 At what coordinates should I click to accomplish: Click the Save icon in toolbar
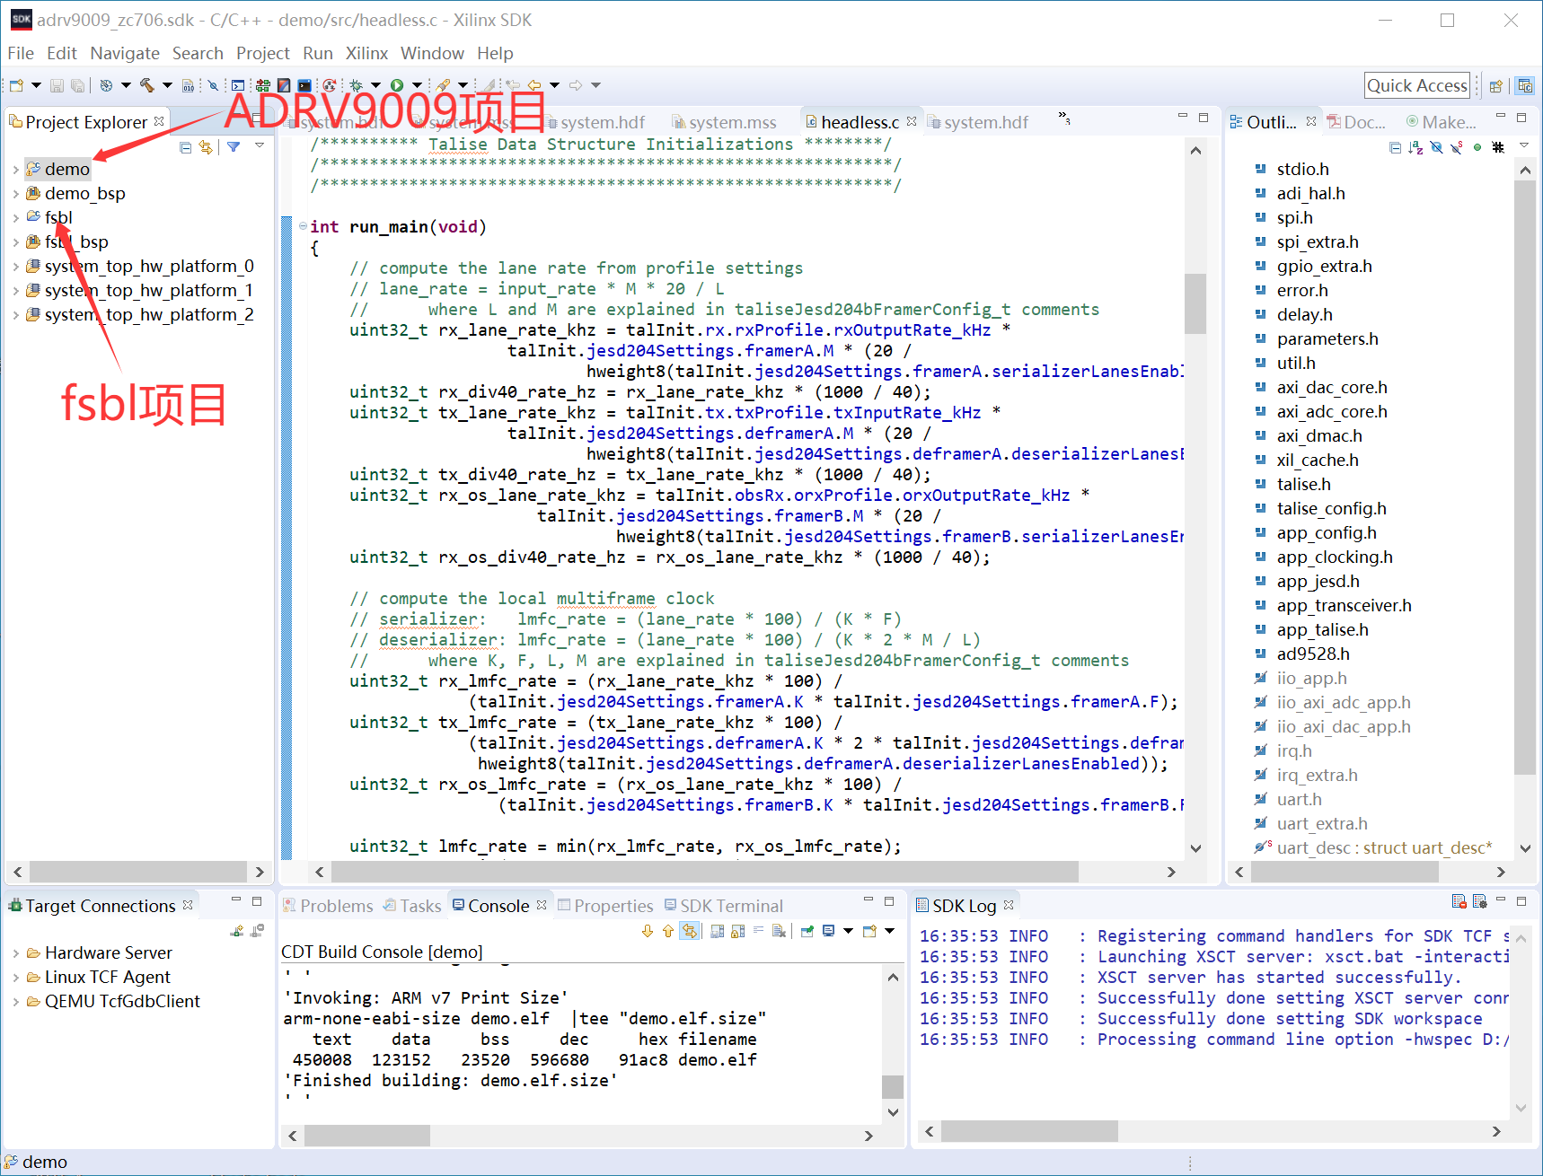[x=57, y=85]
